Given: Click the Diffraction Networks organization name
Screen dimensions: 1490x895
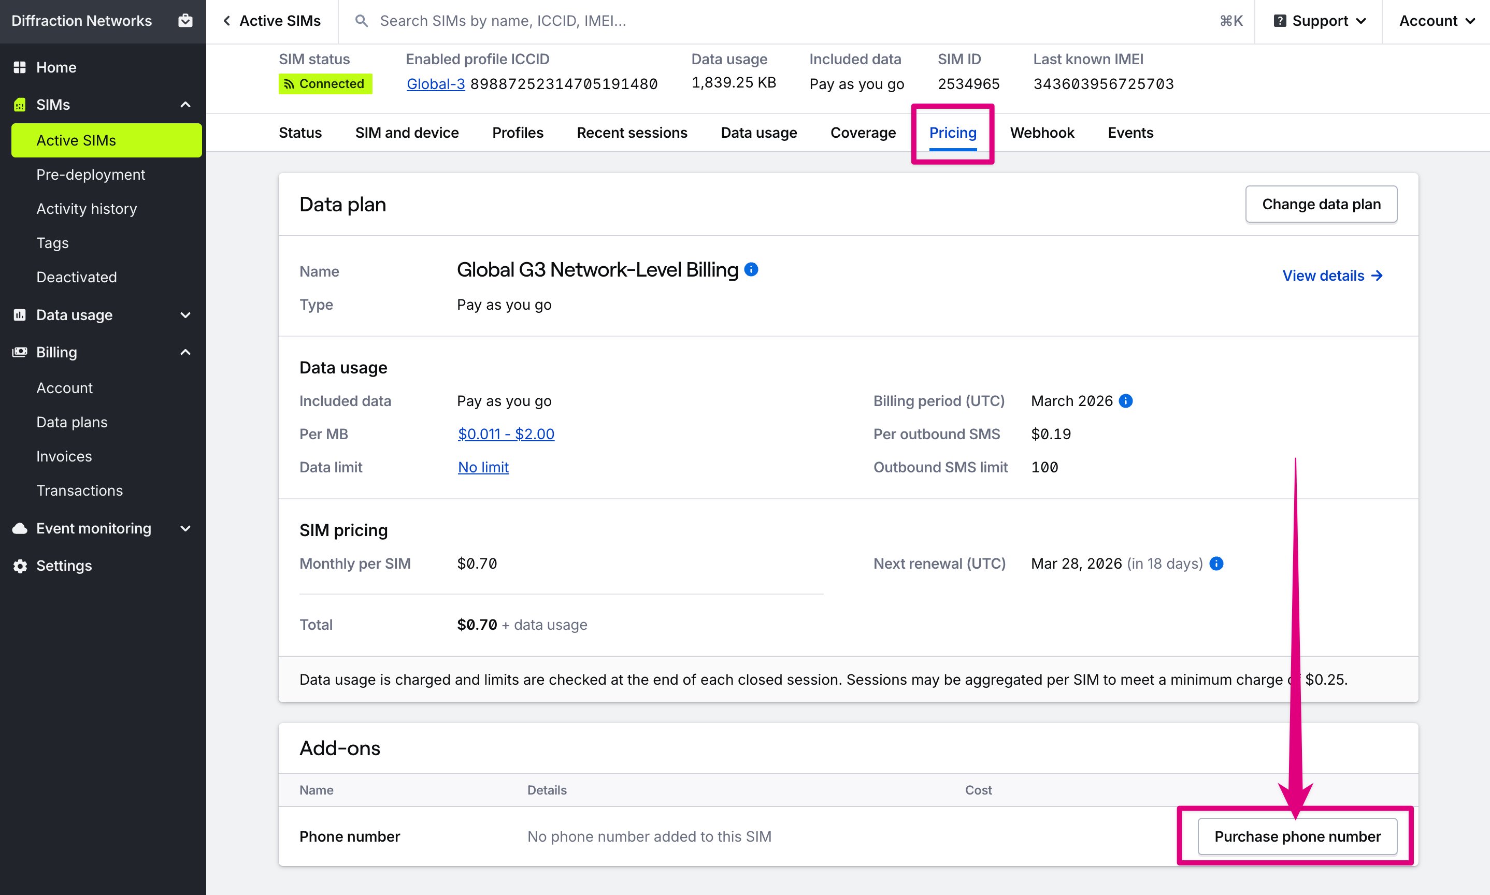Looking at the screenshot, I should [x=81, y=21].
